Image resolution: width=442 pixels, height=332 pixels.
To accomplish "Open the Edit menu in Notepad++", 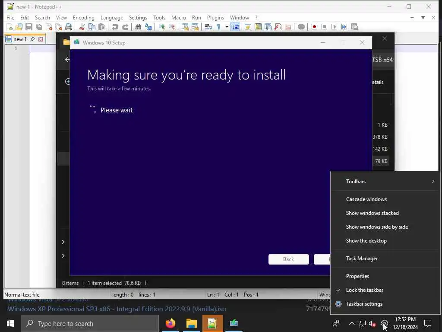I will [x=25, y=17].
